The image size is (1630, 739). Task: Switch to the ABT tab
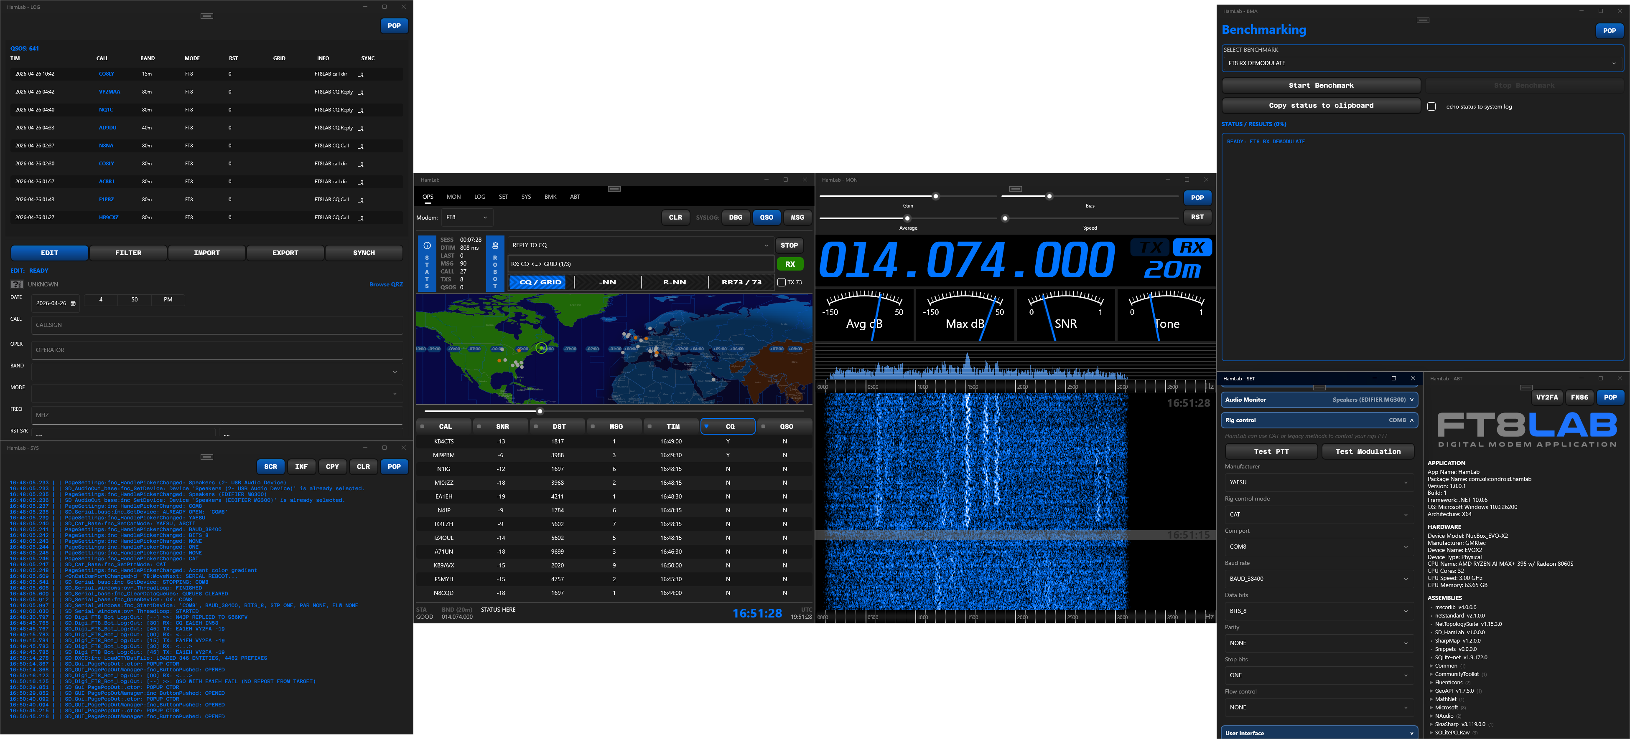point(575,197)
